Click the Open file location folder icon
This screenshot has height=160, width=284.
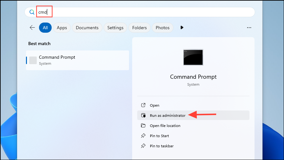143,125
